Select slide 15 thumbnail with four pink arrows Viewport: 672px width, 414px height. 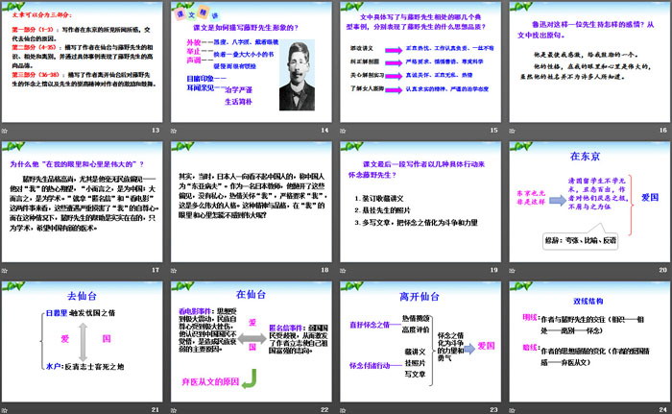click(420, 61)
